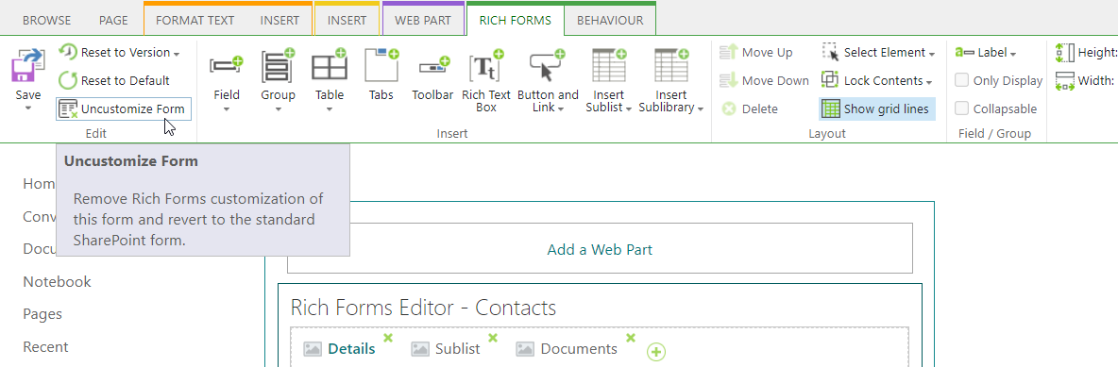Open the FORMAT TEXT tab
1118x367 pixels.
pyautogui.click(x=195, y=21)
